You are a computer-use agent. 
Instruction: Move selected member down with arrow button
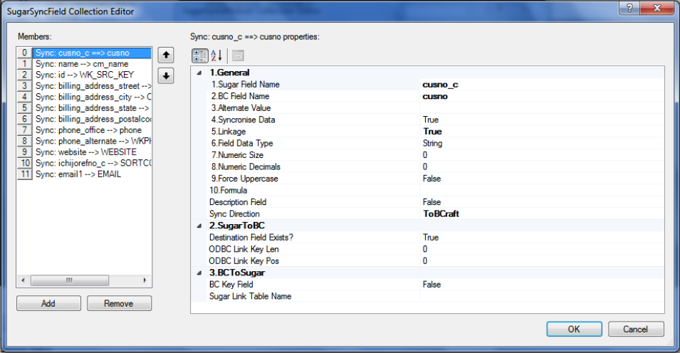166,76
